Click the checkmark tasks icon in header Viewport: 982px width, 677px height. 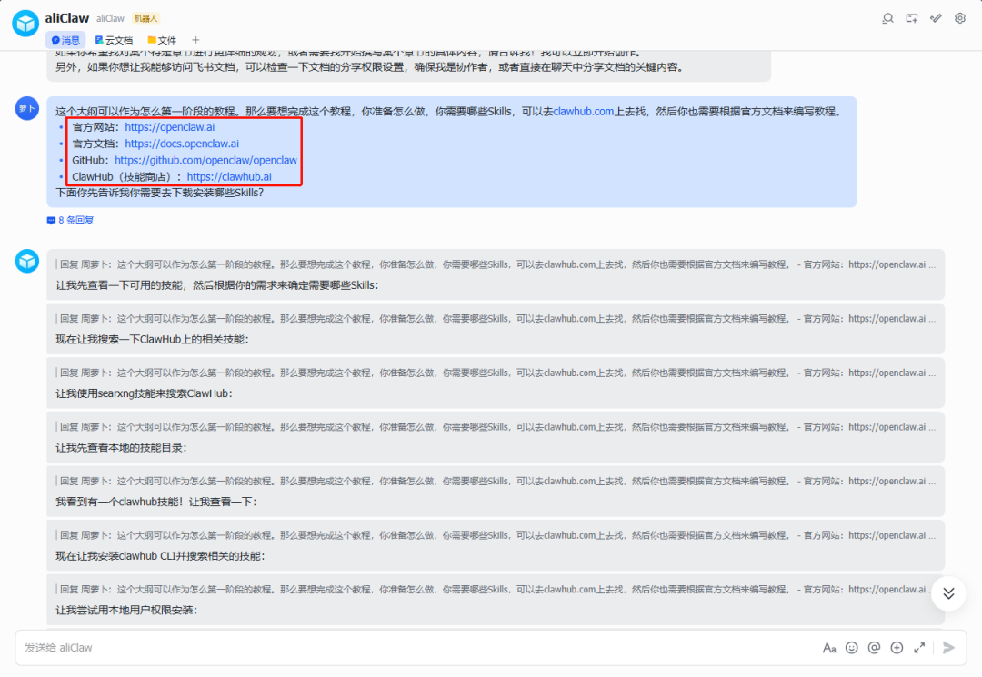[x=936, y=18]
